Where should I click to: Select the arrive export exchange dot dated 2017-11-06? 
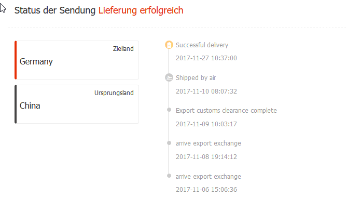(x=169, y=176)
